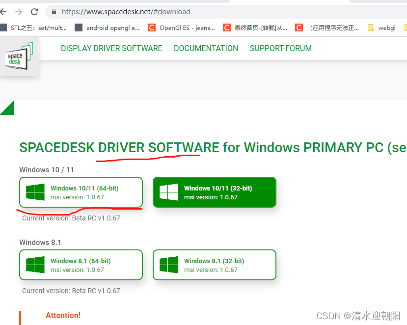This screenshot has height=325, width=407.
Task: Click the browser forward arrow
Action: (19, 12)
